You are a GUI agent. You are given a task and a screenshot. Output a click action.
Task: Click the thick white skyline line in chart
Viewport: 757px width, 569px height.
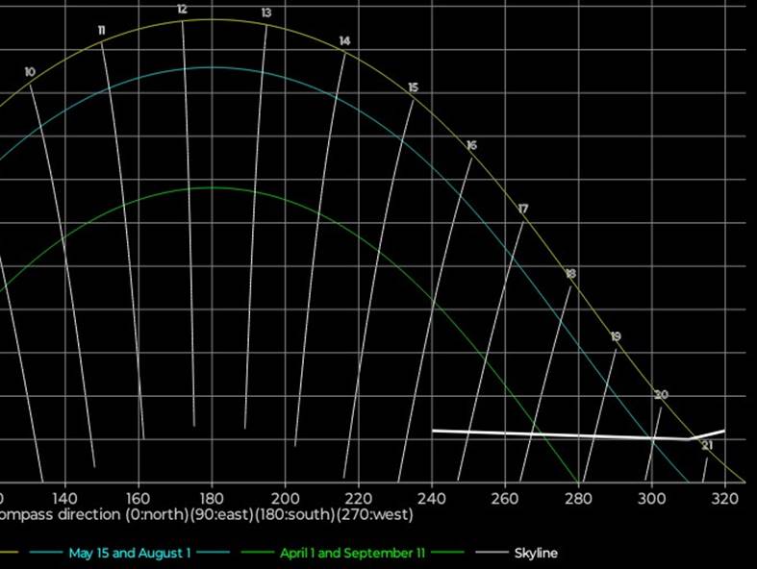[x=558, y=435]
